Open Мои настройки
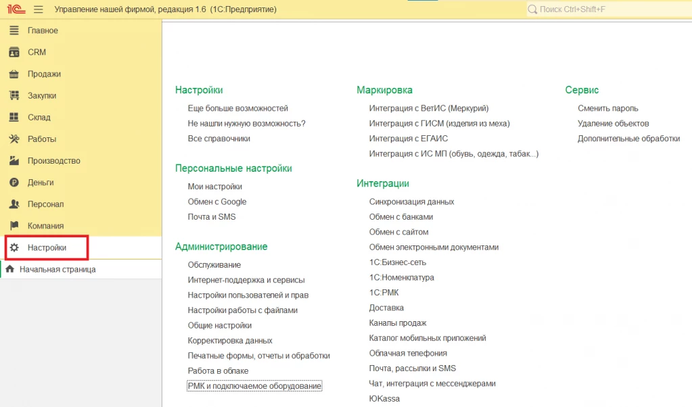 pyautogui.click(x=215, y=187)
